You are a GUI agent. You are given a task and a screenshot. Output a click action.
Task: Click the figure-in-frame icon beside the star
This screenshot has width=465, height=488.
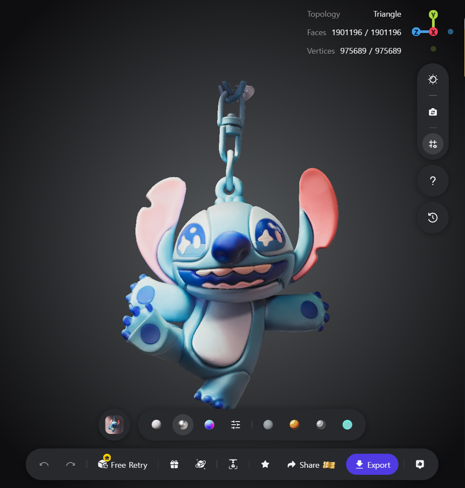[x=233, y=464]
